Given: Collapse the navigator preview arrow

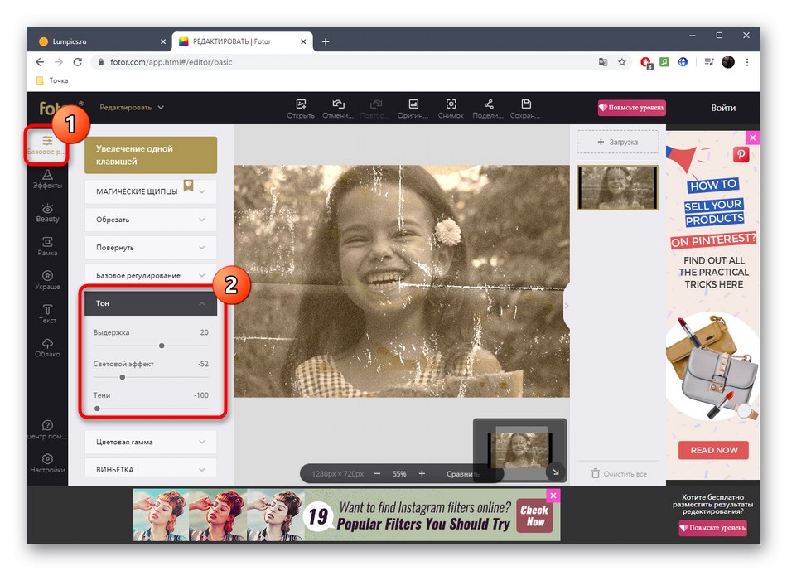Looking at the screenshot, I should tap(556, 472).
